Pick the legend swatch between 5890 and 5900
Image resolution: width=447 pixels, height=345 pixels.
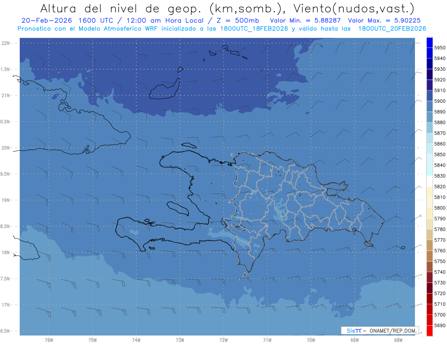click(x=429, y=106)
